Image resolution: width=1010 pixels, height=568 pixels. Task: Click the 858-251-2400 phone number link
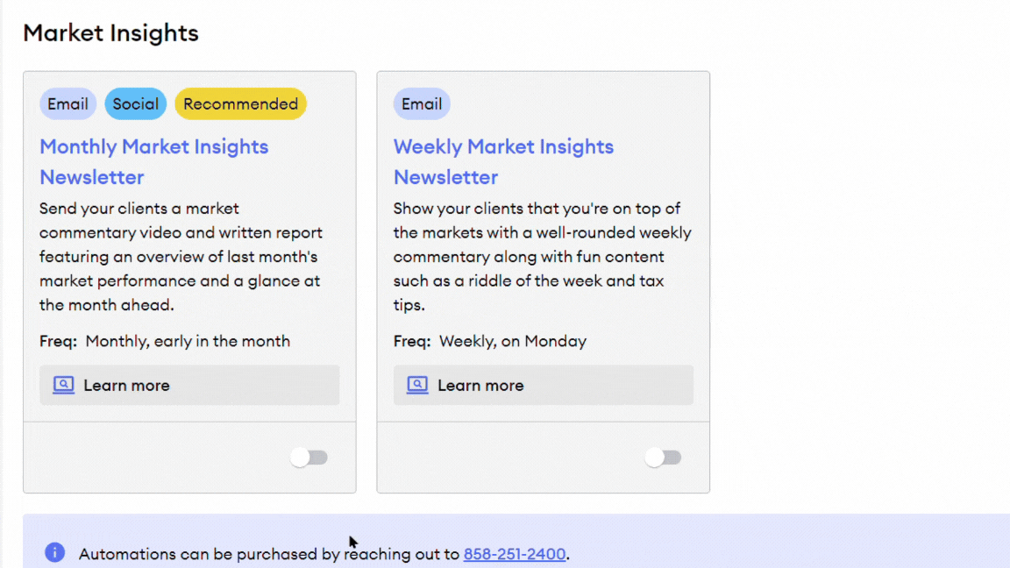[x=515, y=554]
